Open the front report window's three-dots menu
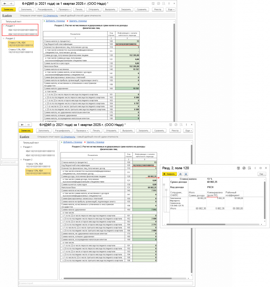Image resolution: width=270 pixels, height=287 pixels. click(x=187, y=125)
